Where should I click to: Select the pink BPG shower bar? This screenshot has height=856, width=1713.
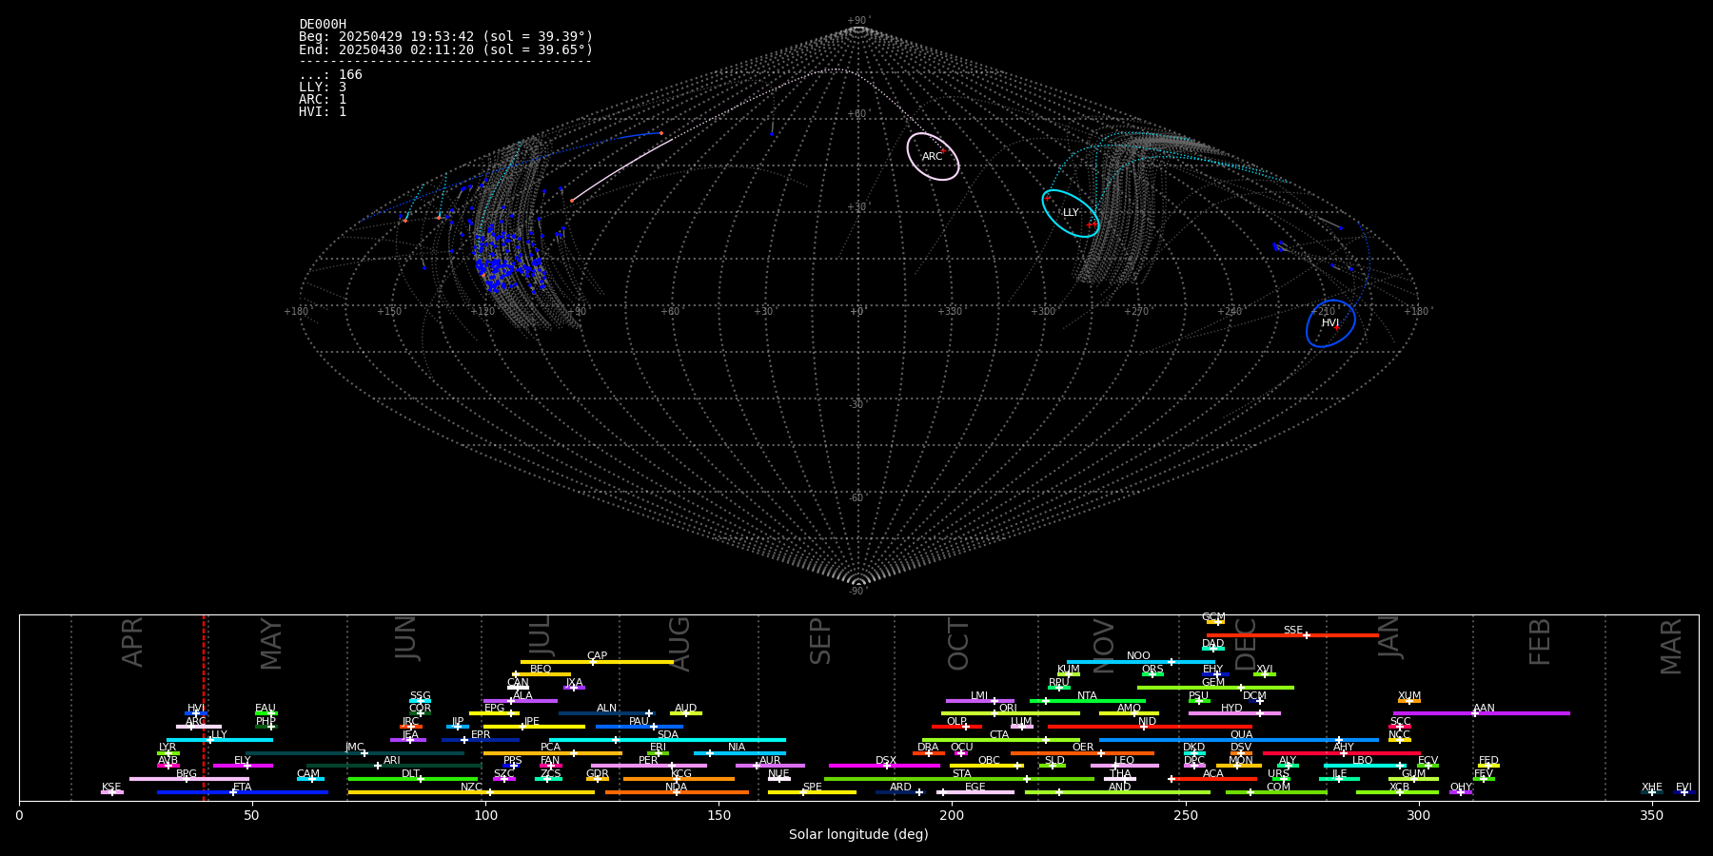[x=189, y=779]
